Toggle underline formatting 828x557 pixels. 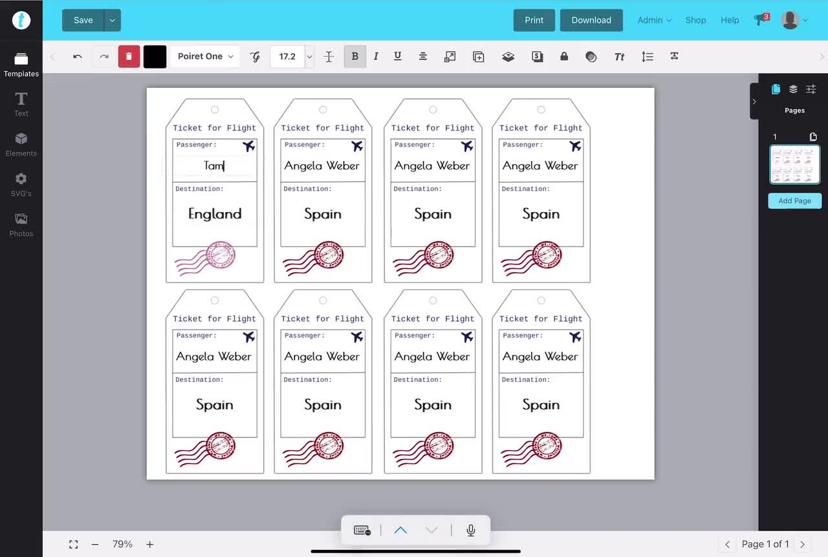397,56
